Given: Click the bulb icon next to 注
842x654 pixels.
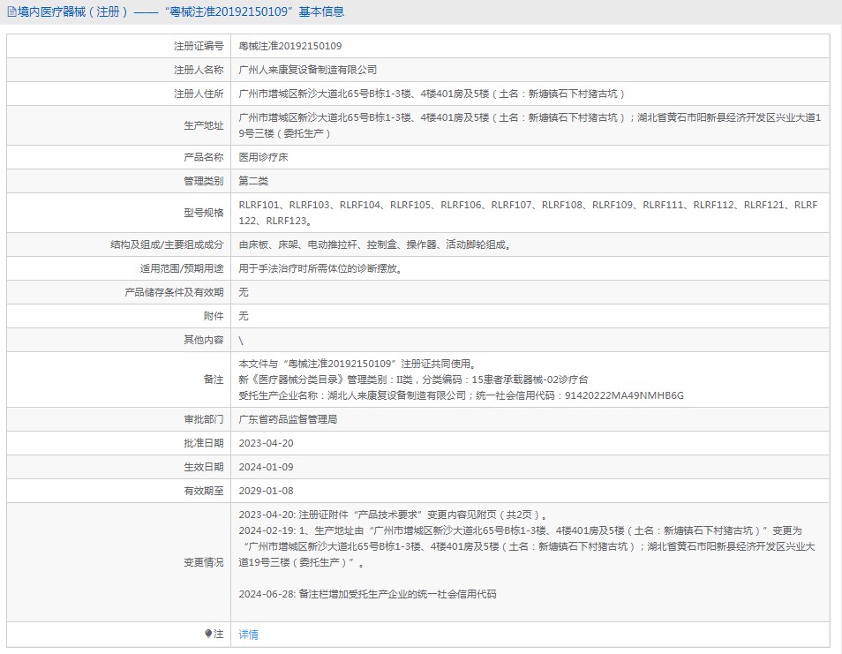Looking at the screenshot, I should coord(208,634).
